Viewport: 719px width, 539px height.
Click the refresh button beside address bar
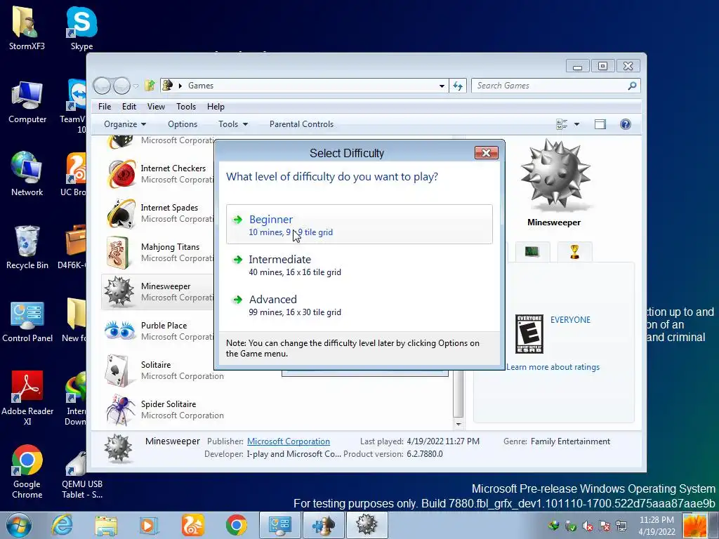pos(458,86)
